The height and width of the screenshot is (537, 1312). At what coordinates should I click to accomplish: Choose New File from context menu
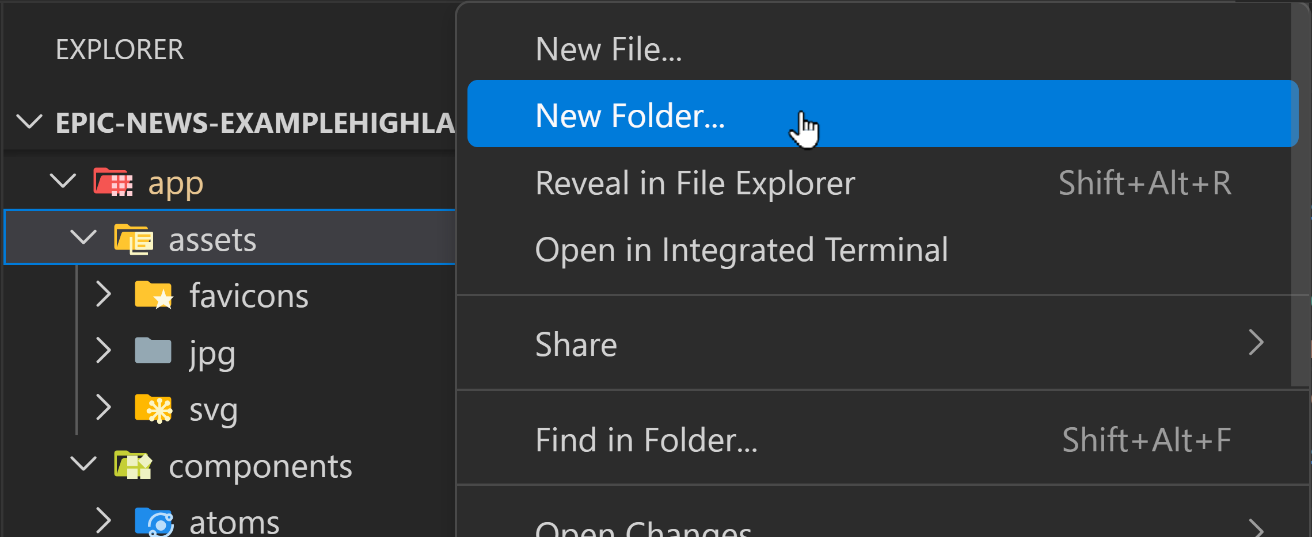tap(609, 49)
